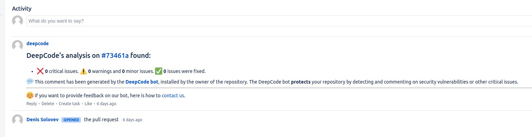Follow the DeepCode bot link

(142, 82)
